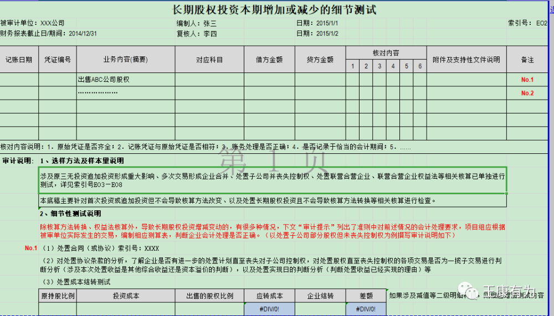
Task: Click the 核对内容 merged header cell
Action: point(386,53)
